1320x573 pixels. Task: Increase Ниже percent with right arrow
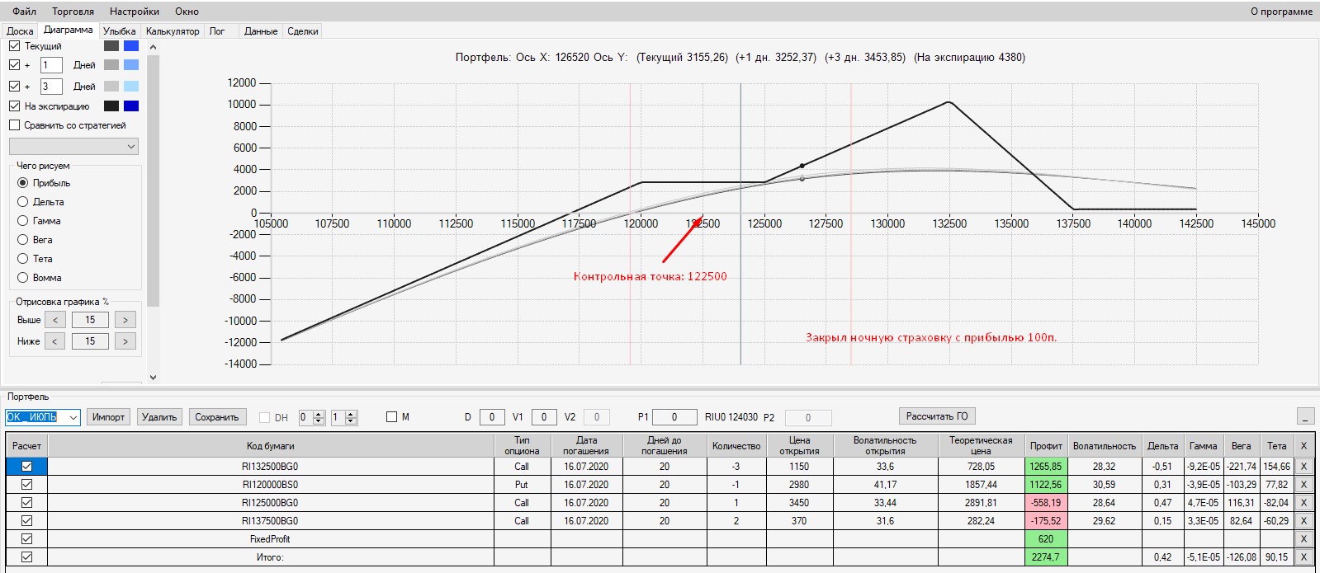point(125,341)
